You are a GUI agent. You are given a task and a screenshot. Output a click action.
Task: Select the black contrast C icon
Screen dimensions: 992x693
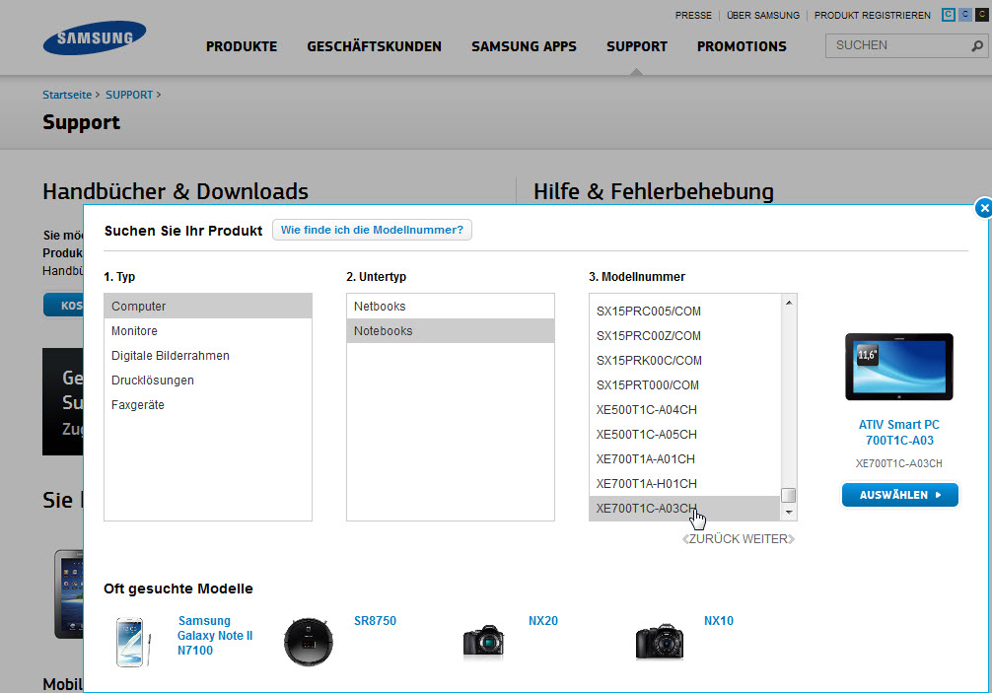(982, 15)
